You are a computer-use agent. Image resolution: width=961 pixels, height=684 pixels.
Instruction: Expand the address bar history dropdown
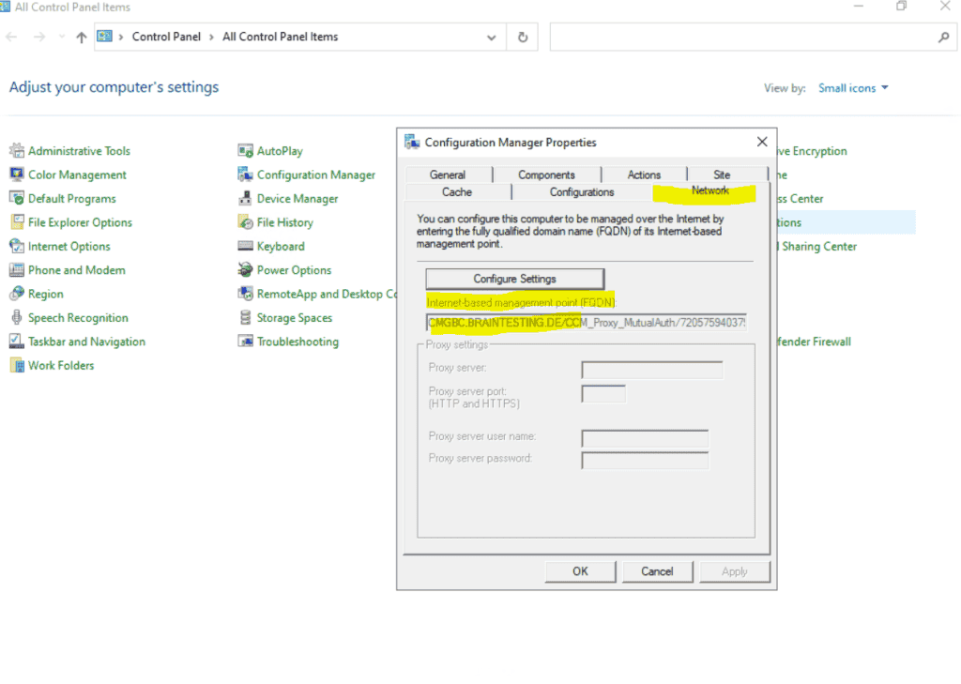(492, 37)
